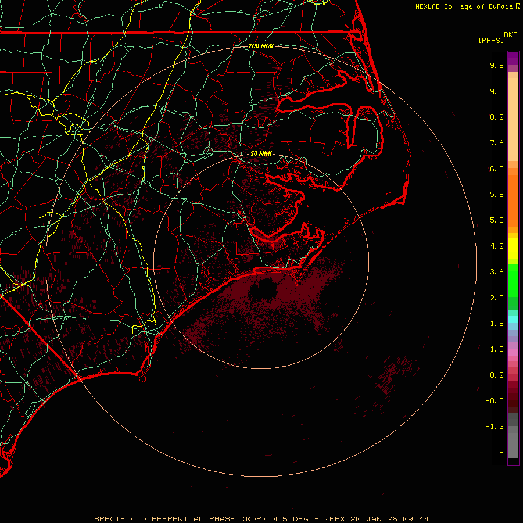Screen dimensions: 523x523
Task: Click the -0.5 scale label
Action: 495,401
